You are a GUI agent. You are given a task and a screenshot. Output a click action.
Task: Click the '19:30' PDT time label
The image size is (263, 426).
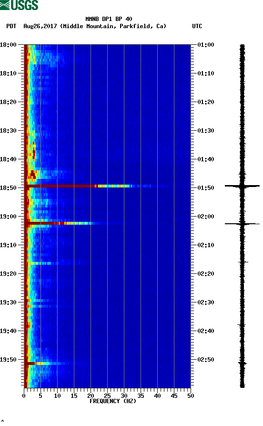tap(8, 302)
